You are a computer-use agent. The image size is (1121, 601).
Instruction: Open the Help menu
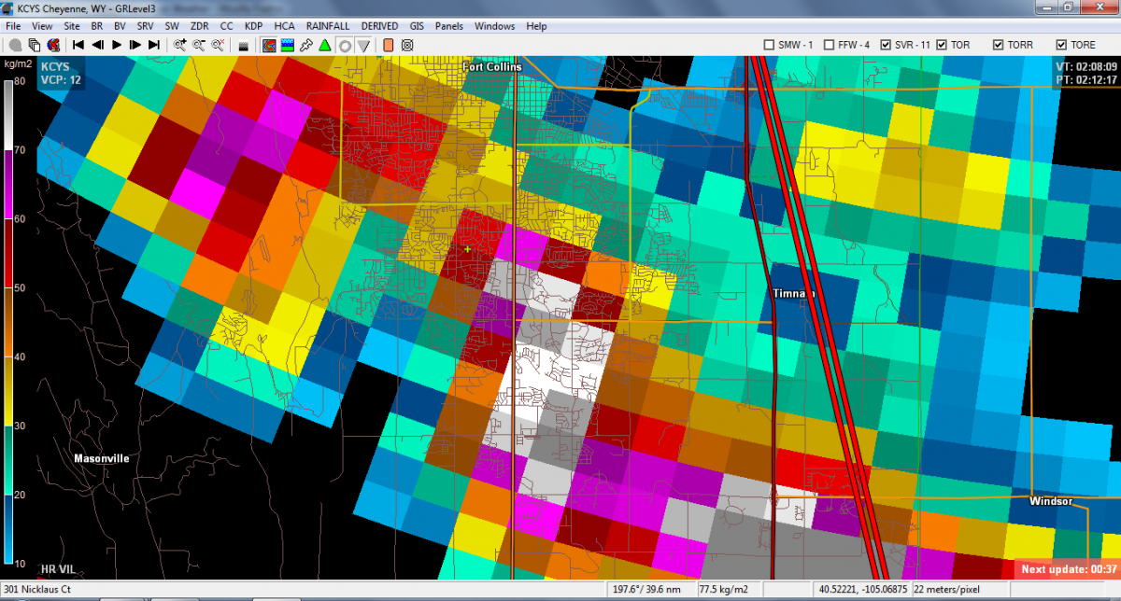(x=536, y=26)
